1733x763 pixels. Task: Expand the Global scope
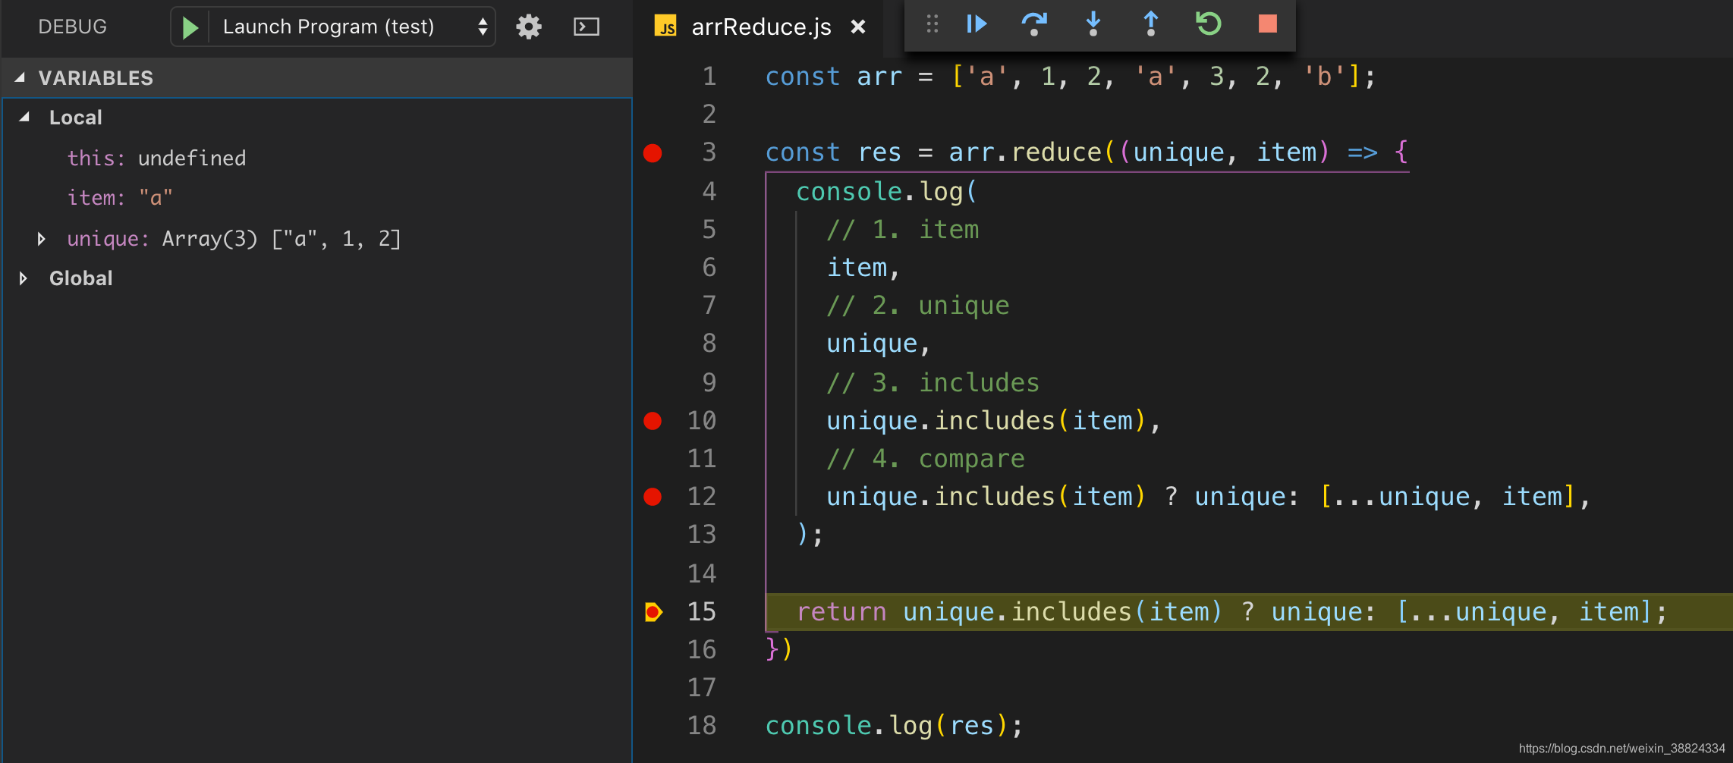point(24,278)
